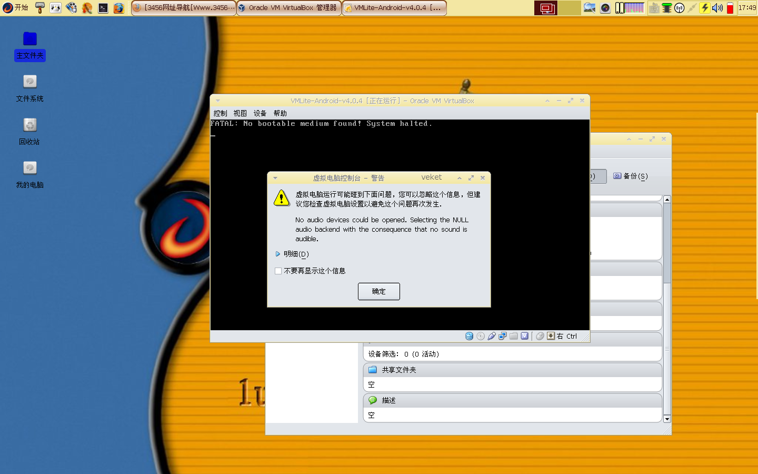Open the 开始 start menu
Screen dimensions: 758x474
(x=16, y=7)
